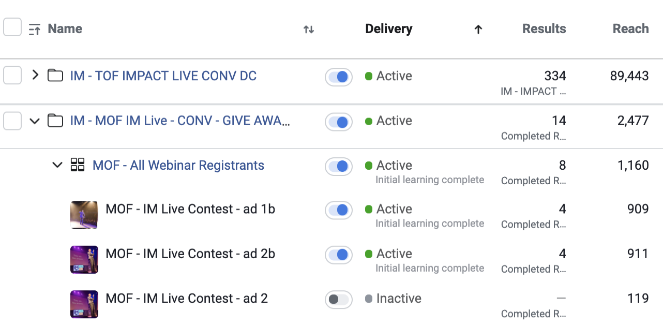Enable the inactive MOF ad 2 toggle
The image size is (663, 326).
tap(339, 300)
